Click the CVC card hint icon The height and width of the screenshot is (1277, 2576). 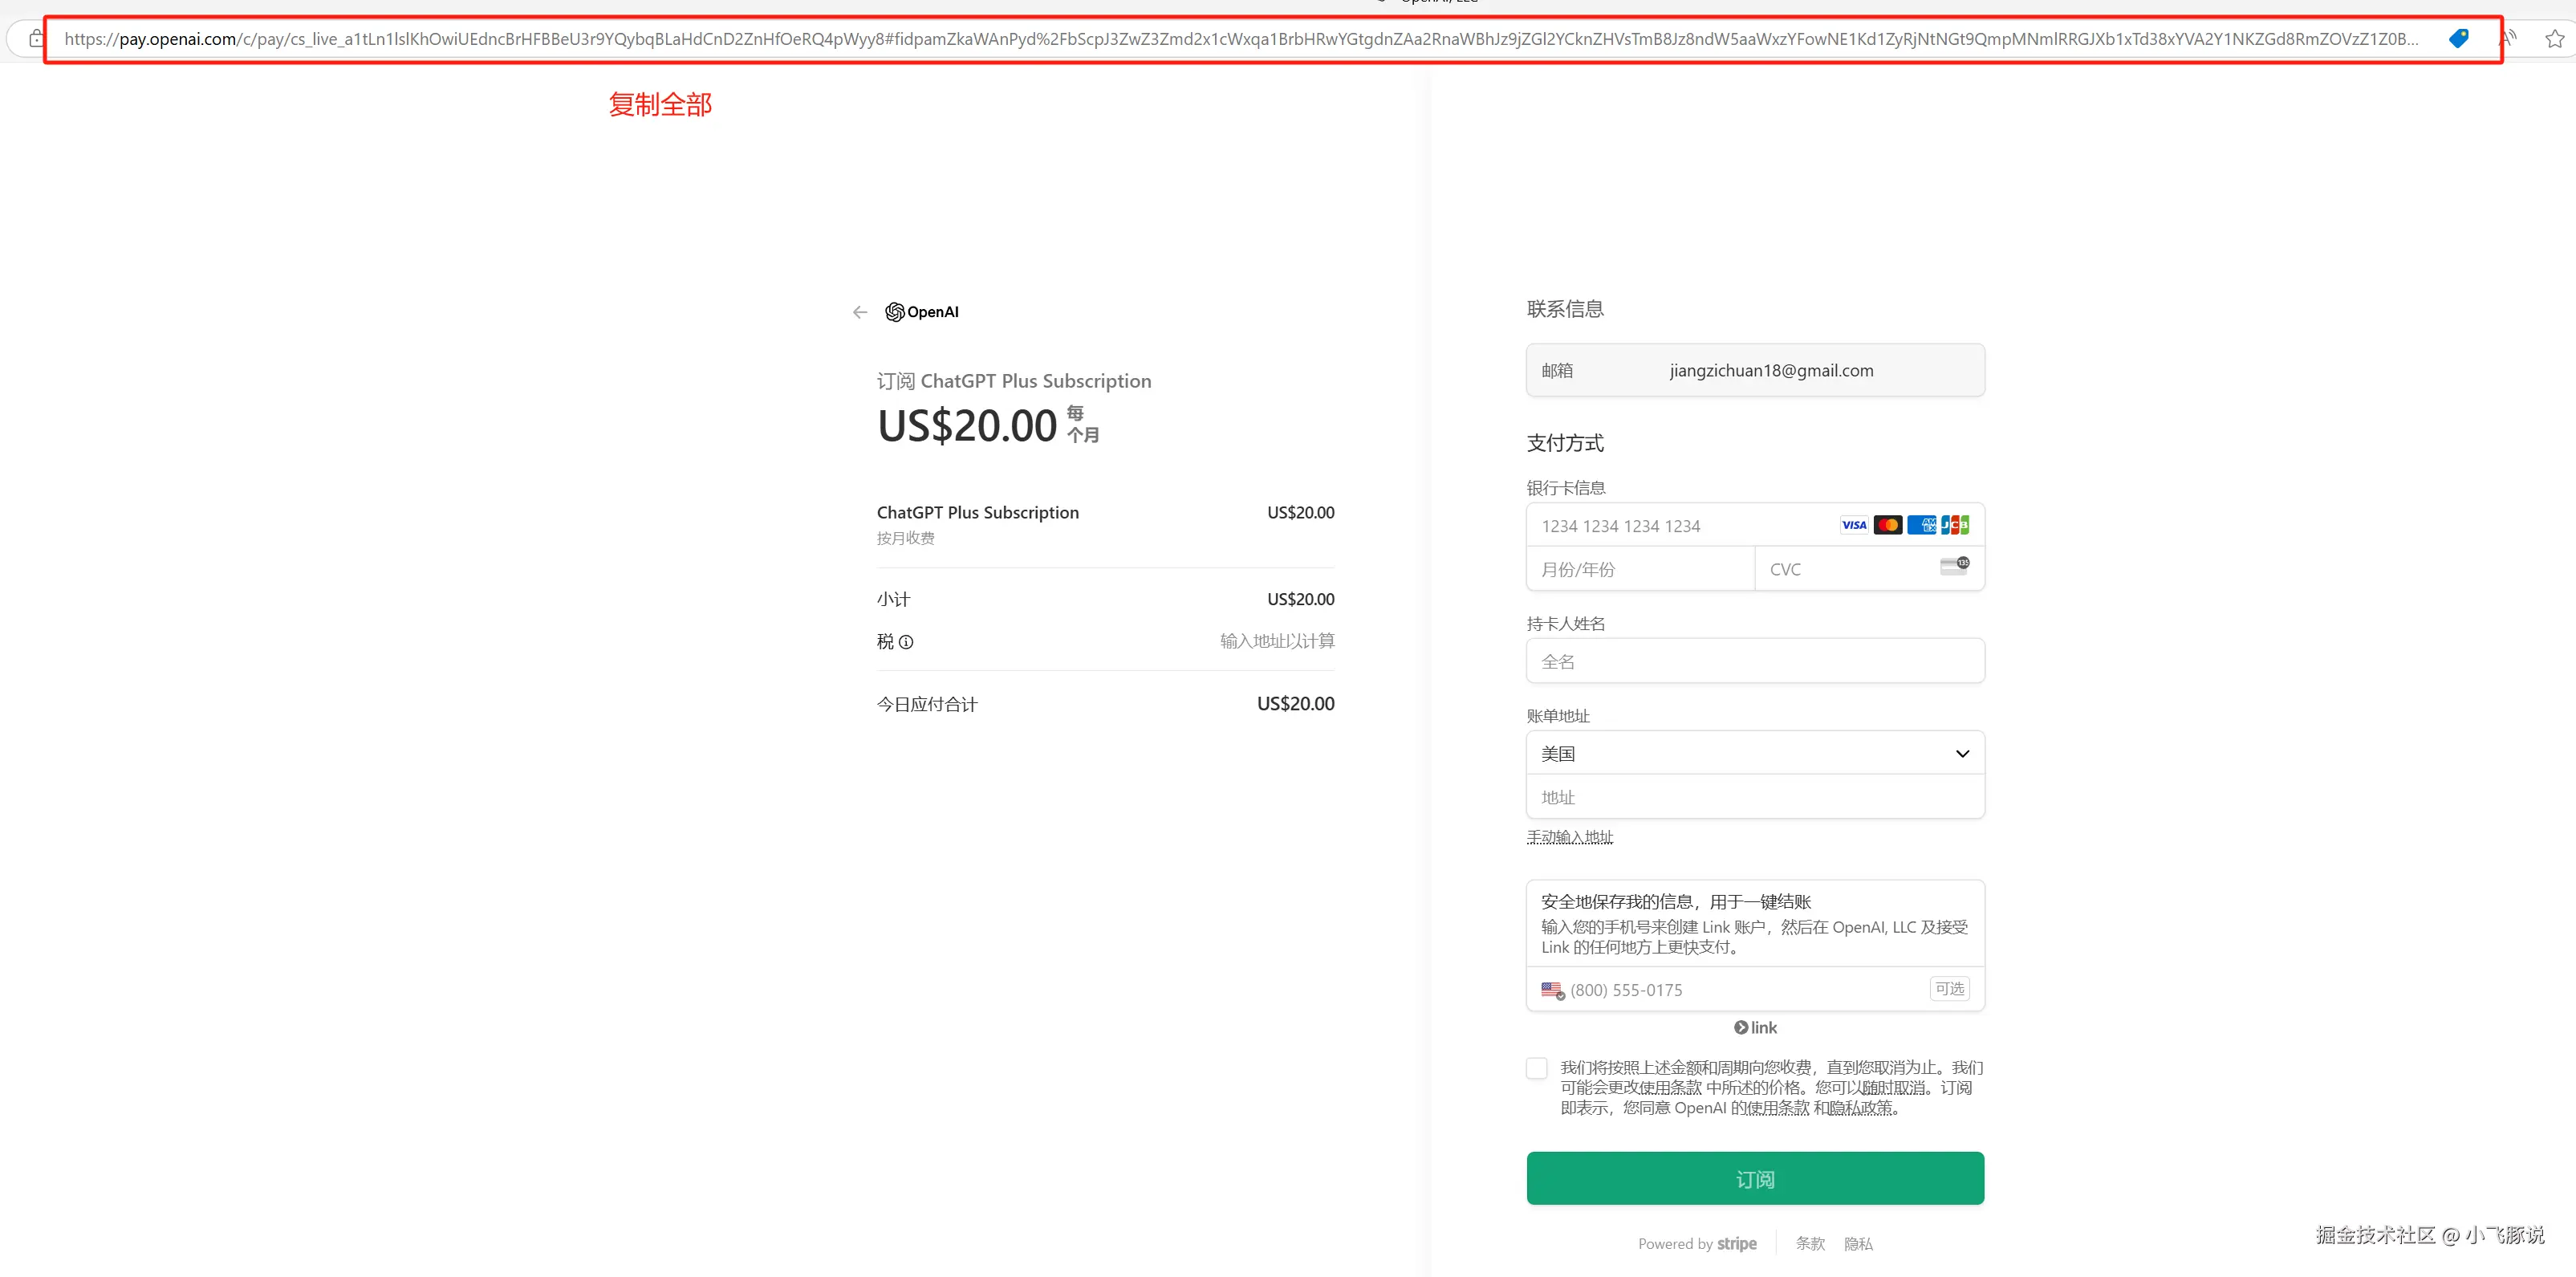click(1954, 566)
